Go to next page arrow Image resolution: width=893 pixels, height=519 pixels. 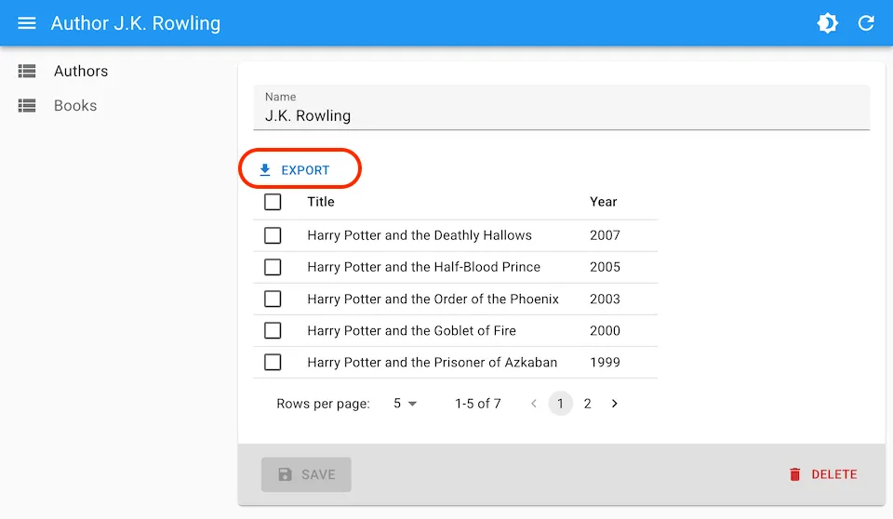[615, 404]
